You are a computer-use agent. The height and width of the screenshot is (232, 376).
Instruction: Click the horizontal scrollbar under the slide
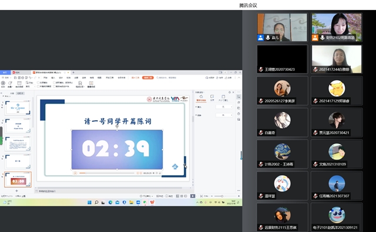pos(110,187)
